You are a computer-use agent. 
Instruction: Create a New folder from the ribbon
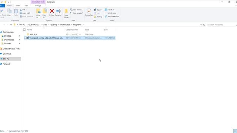click(66, 13)
